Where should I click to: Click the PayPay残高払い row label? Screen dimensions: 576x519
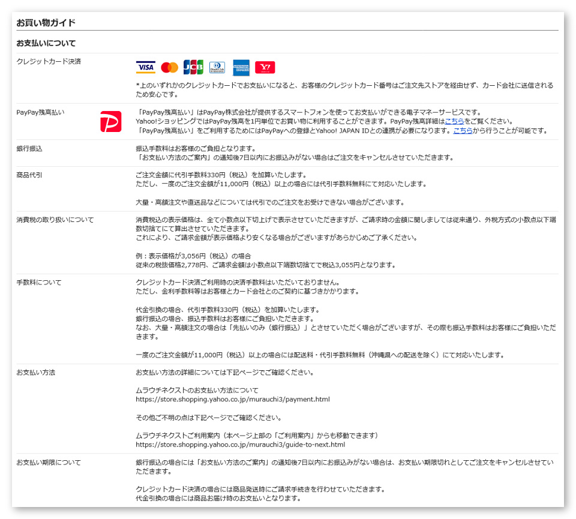[x=40, y=112]
